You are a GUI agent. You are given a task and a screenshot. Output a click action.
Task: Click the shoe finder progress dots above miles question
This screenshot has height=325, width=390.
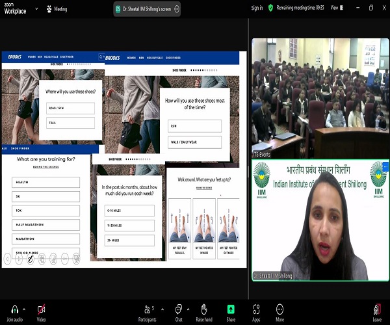click(138, 159)
